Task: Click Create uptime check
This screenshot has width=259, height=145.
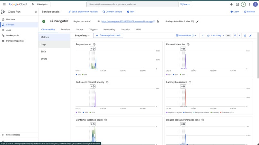Action: (108, 36)
